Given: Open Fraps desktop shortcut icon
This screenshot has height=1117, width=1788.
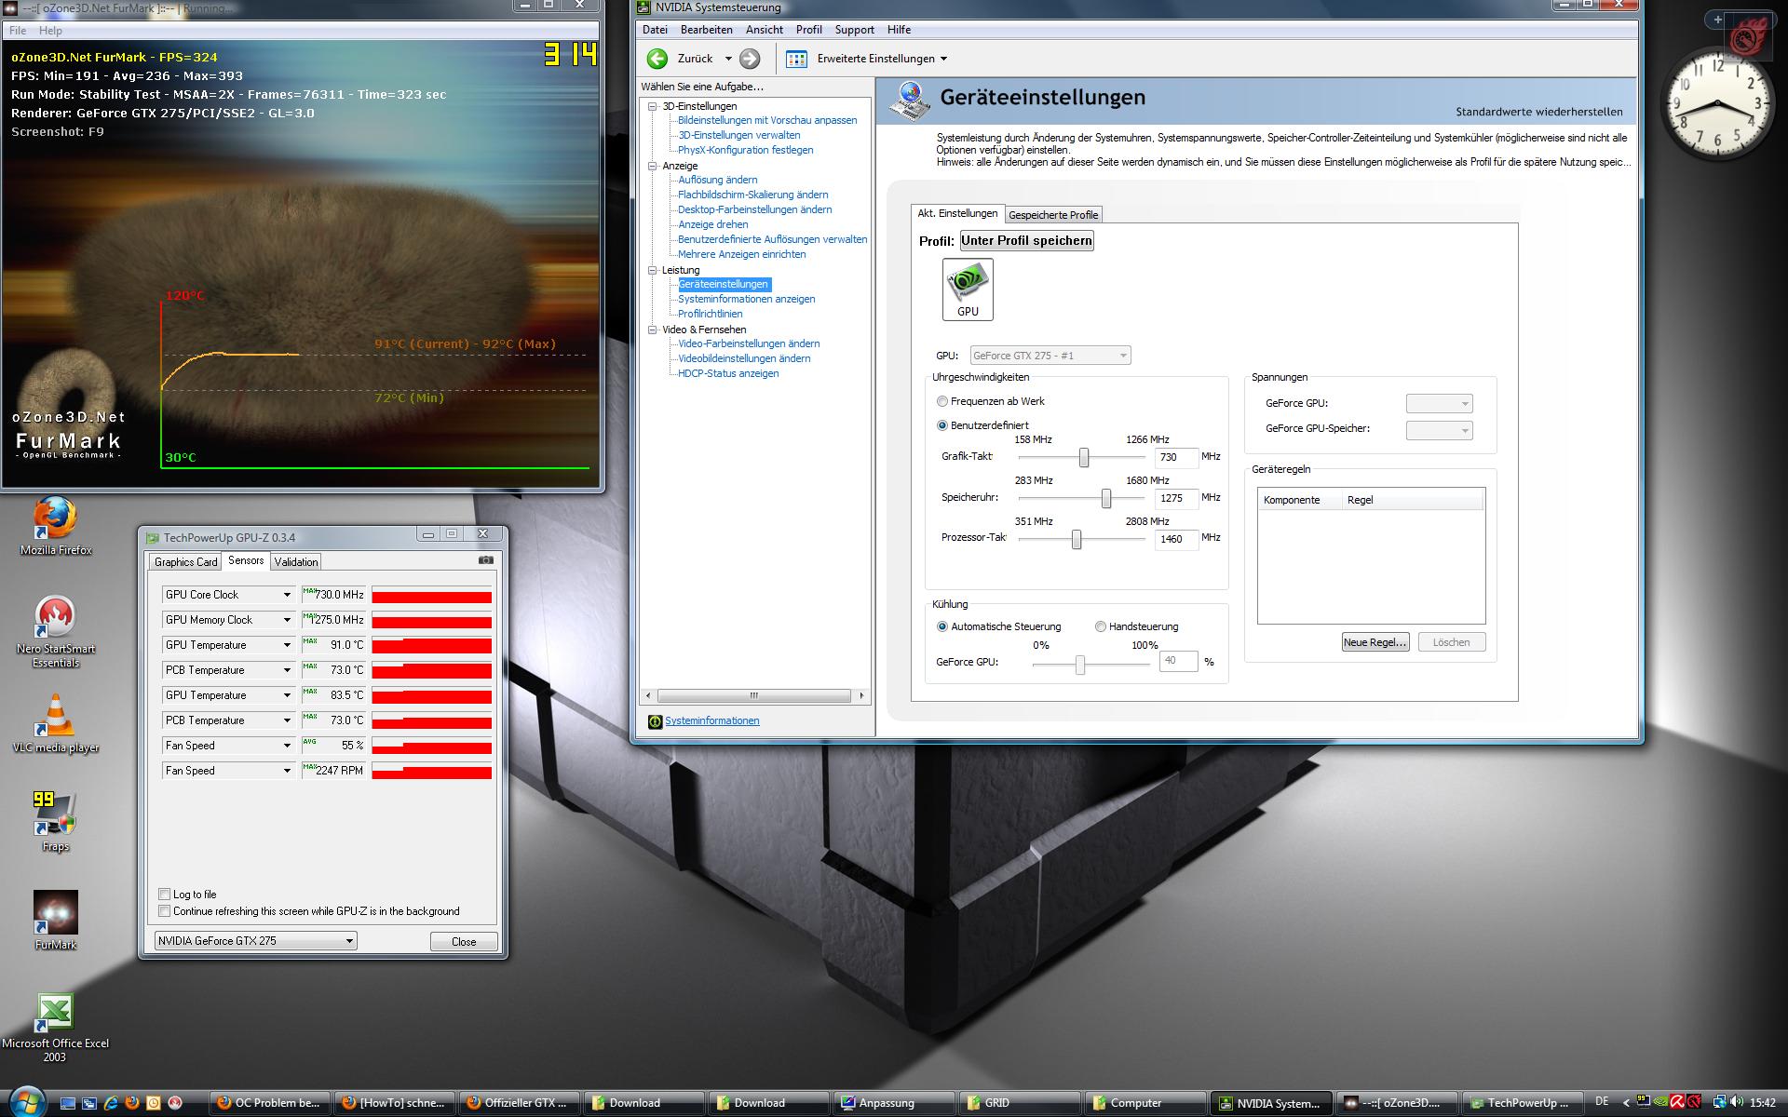Looking at the screenshot, I should 54,814.
